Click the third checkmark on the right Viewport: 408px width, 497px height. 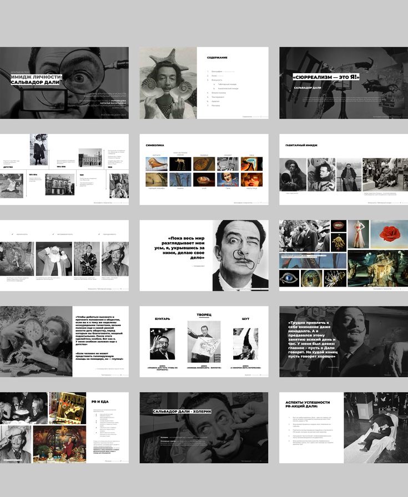98,234
